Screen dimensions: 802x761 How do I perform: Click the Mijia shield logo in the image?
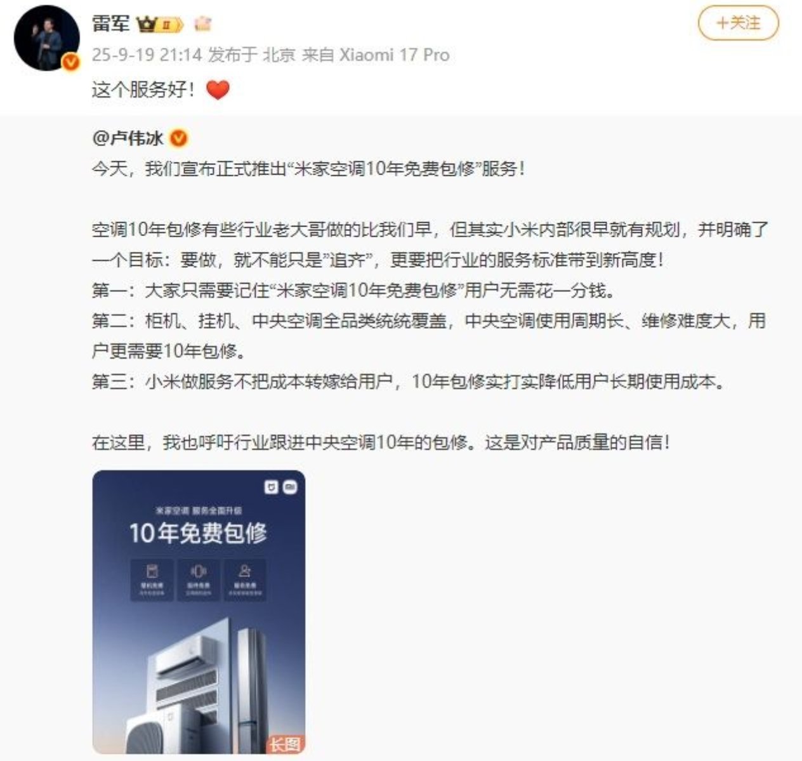(x=271, y=487)
